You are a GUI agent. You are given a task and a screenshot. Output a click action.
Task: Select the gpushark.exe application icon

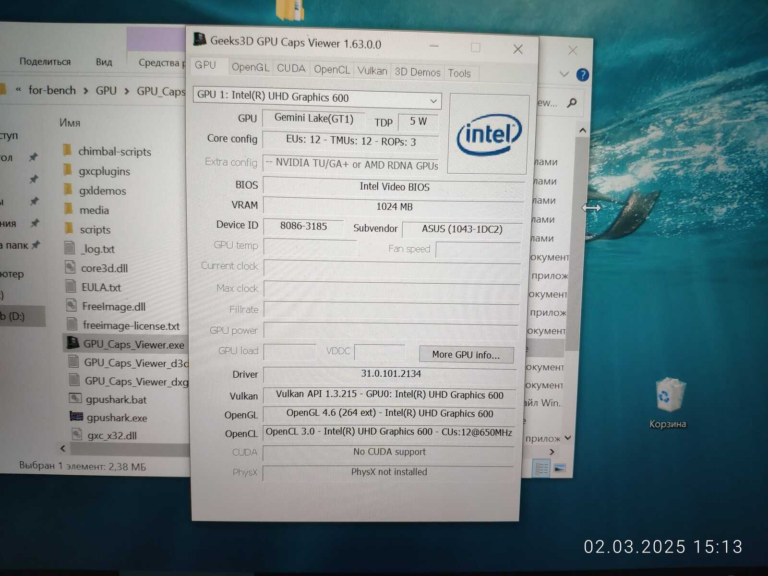tap(76, 417)
